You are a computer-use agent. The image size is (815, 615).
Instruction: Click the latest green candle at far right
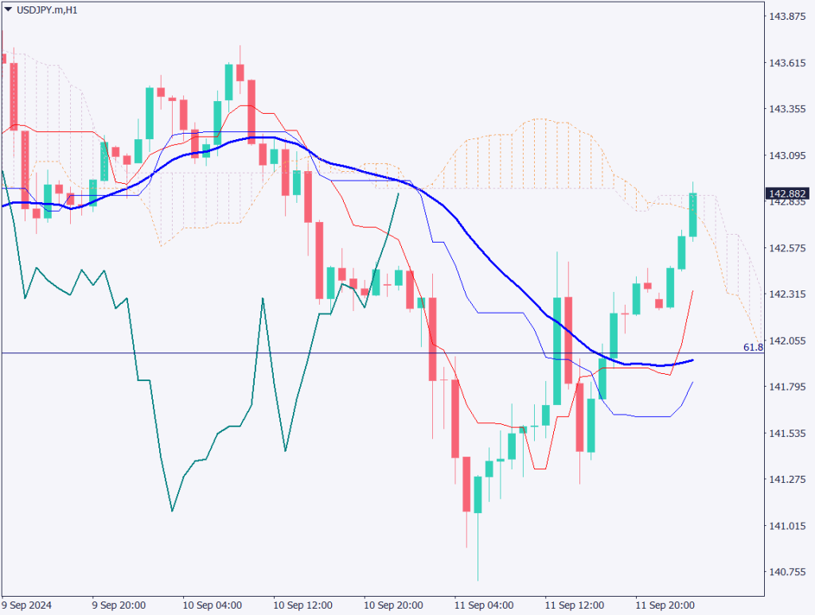point(693,215)
